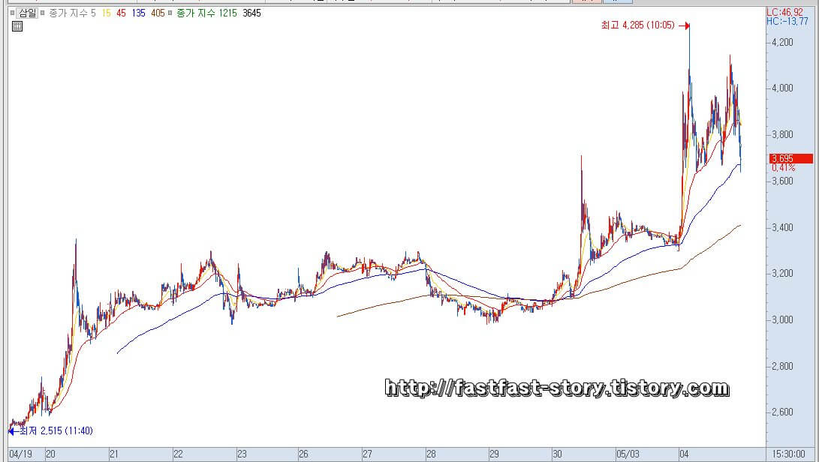This screenshot has width=819, height=462.
Task: Click the 29 date axis label
Action: pyautogui.click(x=494, y=454)
